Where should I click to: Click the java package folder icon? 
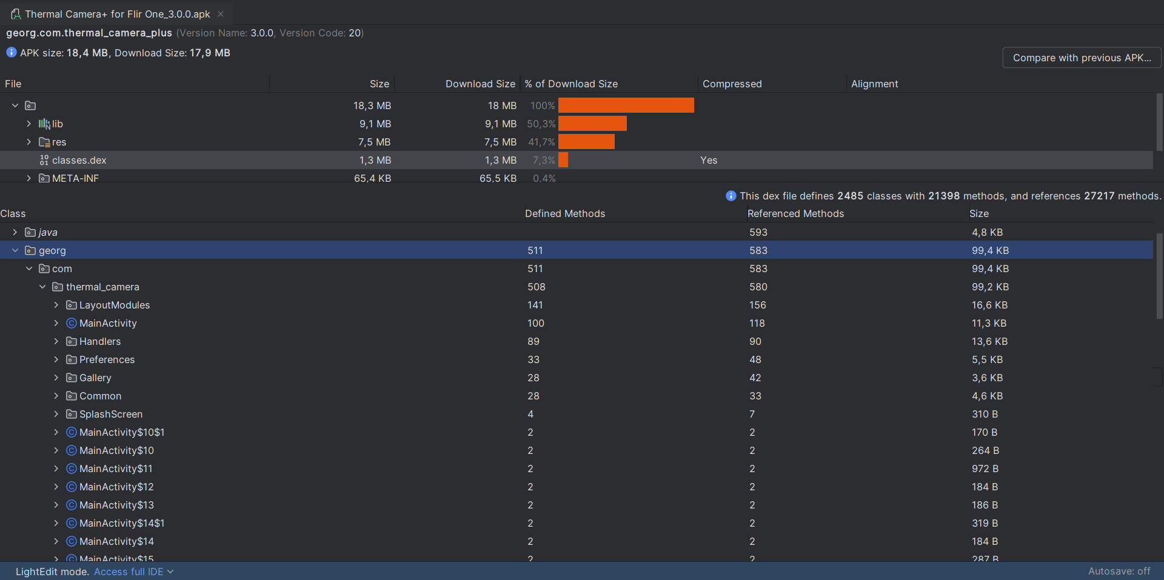pyautogui.click(x=30, y=232)
